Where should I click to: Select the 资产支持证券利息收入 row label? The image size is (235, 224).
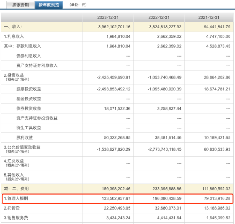(37, 66)
